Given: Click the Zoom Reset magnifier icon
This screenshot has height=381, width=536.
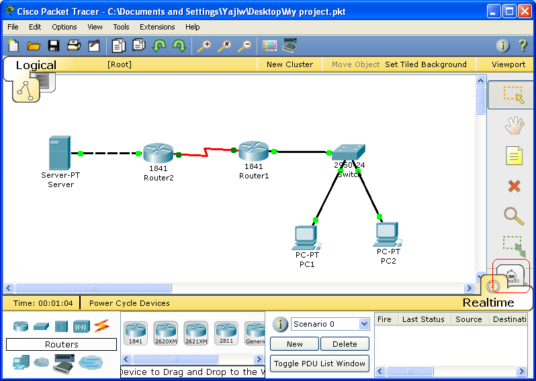Looking at the screenshot, I should [x=224, y=46].
